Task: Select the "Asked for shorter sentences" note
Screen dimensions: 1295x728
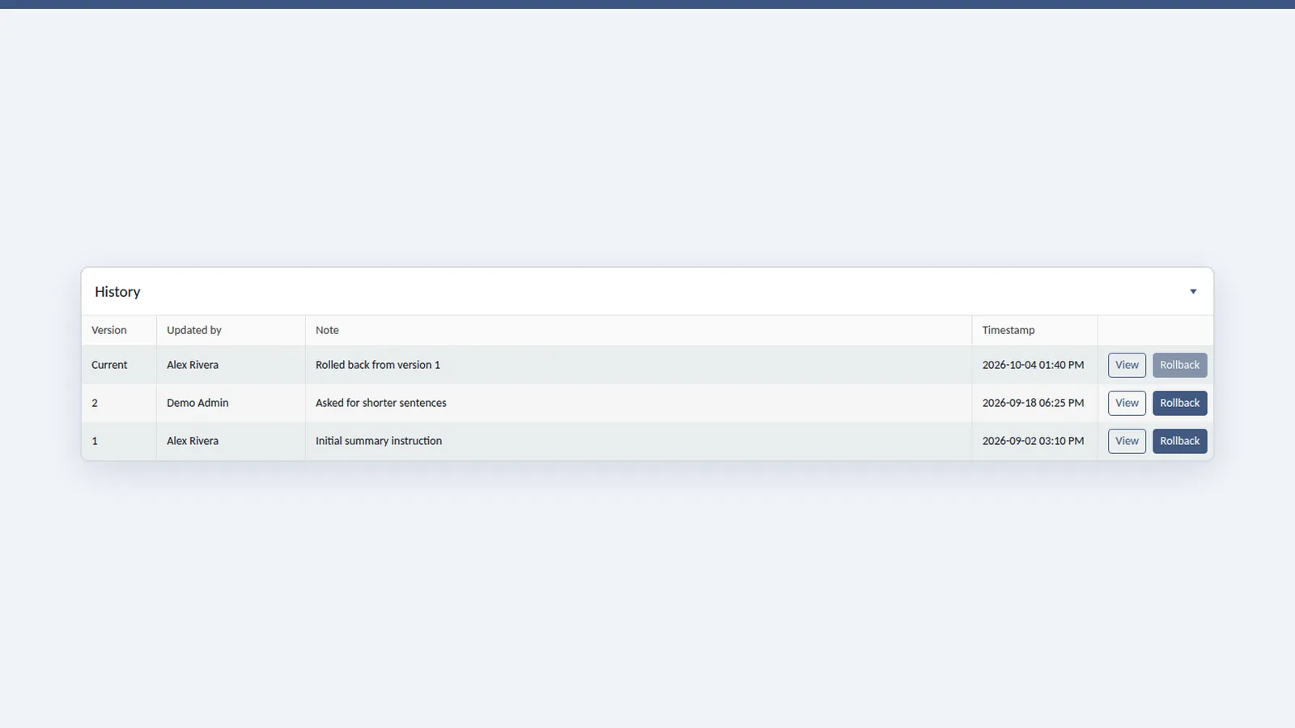Action: point(381,403)
